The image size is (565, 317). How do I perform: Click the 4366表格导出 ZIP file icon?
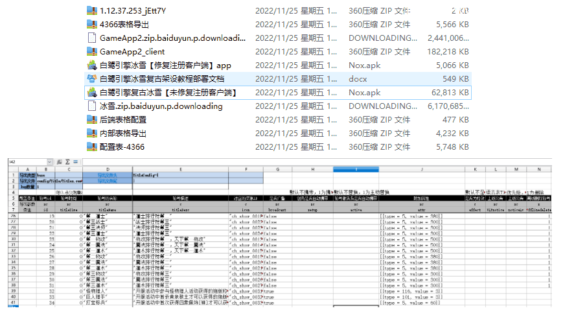(x=92, y=25)
